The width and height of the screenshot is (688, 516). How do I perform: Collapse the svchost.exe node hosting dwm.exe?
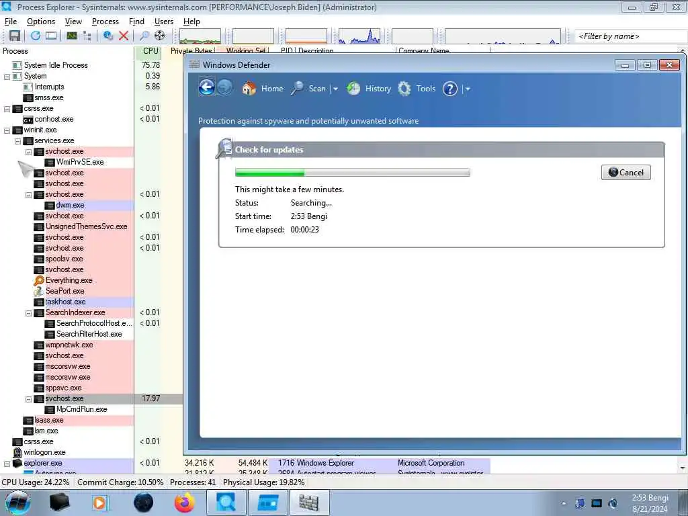pyautogui.click(x=28, y=195)
